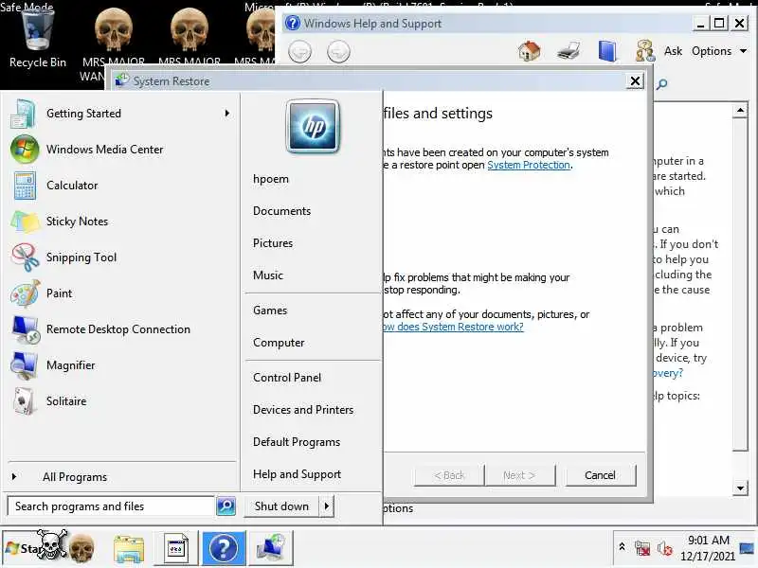Click the System Restore taskbar button
The image size is (758, 568).
(271, 549)
